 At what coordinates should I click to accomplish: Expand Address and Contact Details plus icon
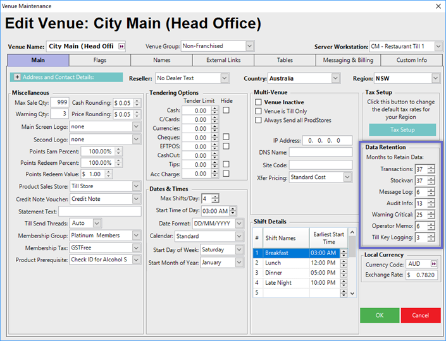click(16, 78)
